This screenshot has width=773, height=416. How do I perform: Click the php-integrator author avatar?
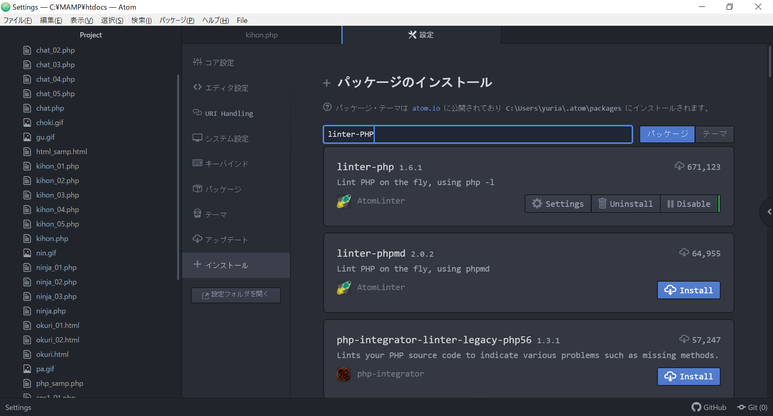pyautogui.click(x=344, y=374)
